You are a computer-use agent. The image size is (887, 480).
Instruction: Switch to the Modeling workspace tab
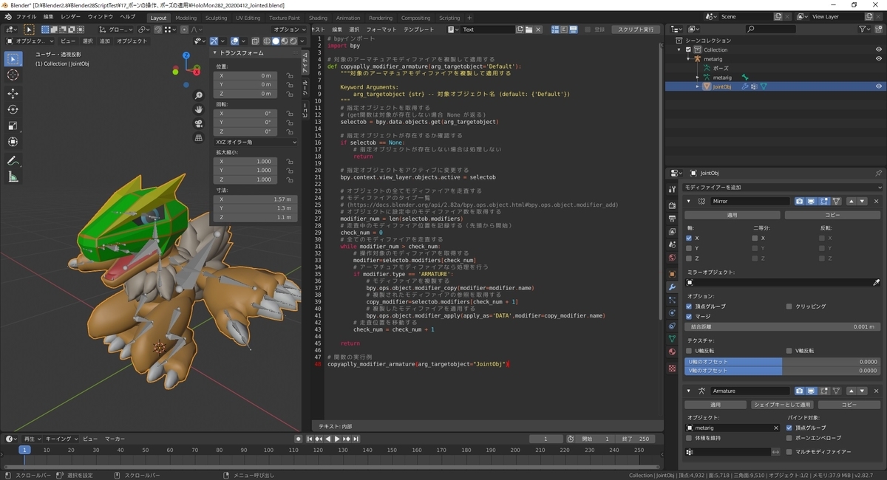186,18
